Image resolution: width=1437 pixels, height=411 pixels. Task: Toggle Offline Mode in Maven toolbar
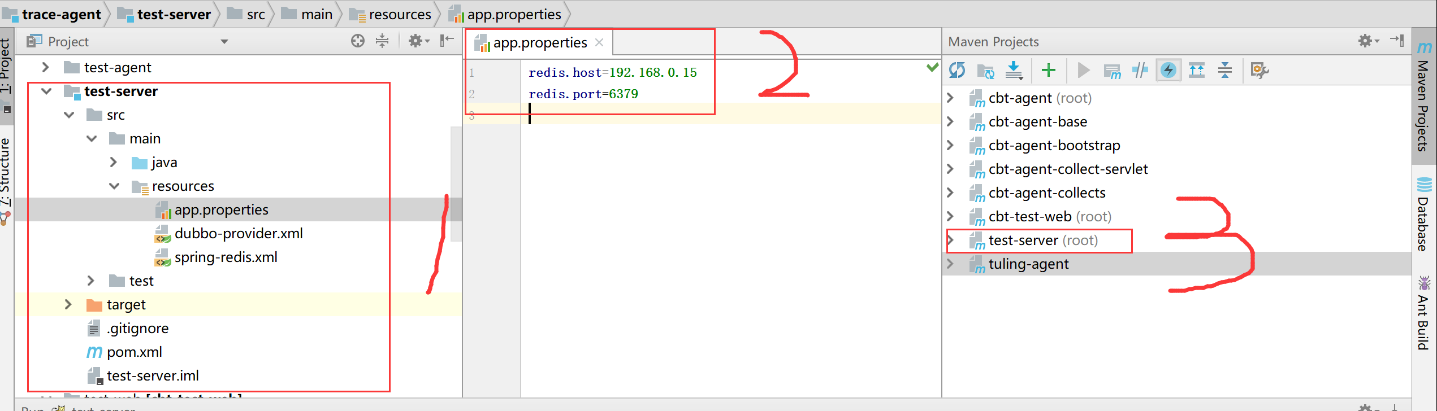(x=1140, y=71)
